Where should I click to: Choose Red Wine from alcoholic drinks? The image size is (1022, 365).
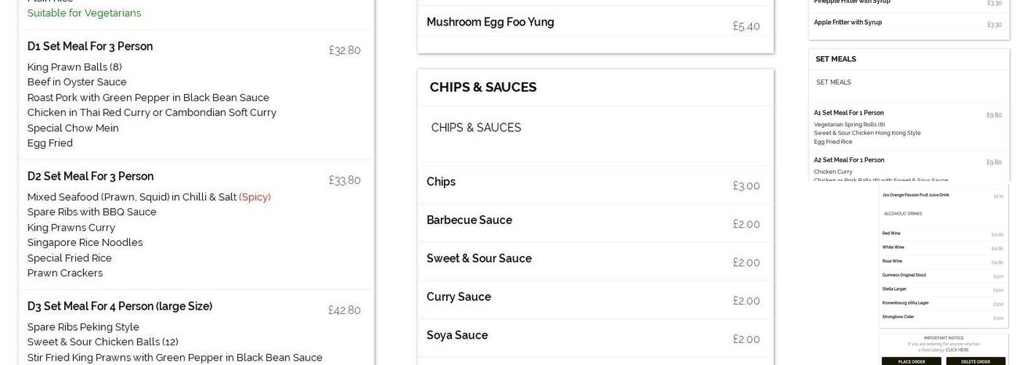click(891, 234)
